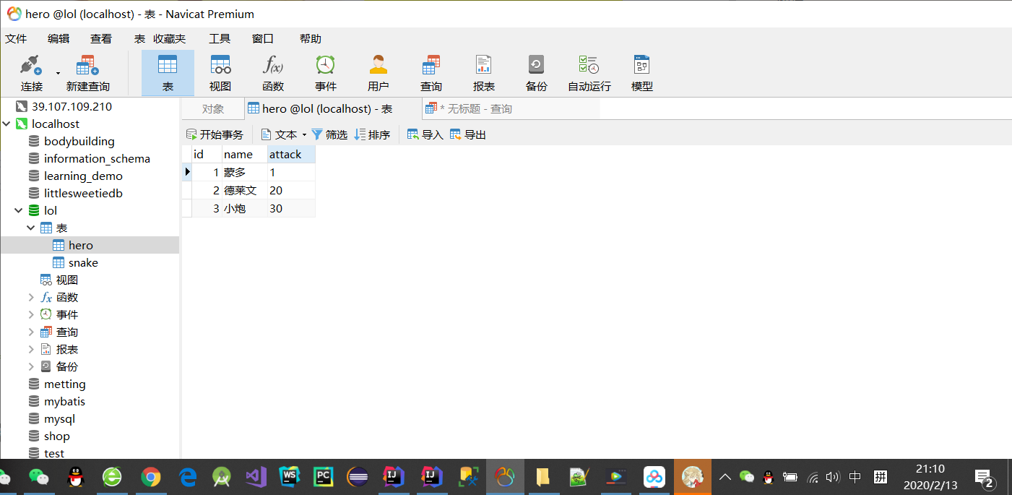
Task: Switch to the 无标题 - 查询 tab
Action: (510, 109)
